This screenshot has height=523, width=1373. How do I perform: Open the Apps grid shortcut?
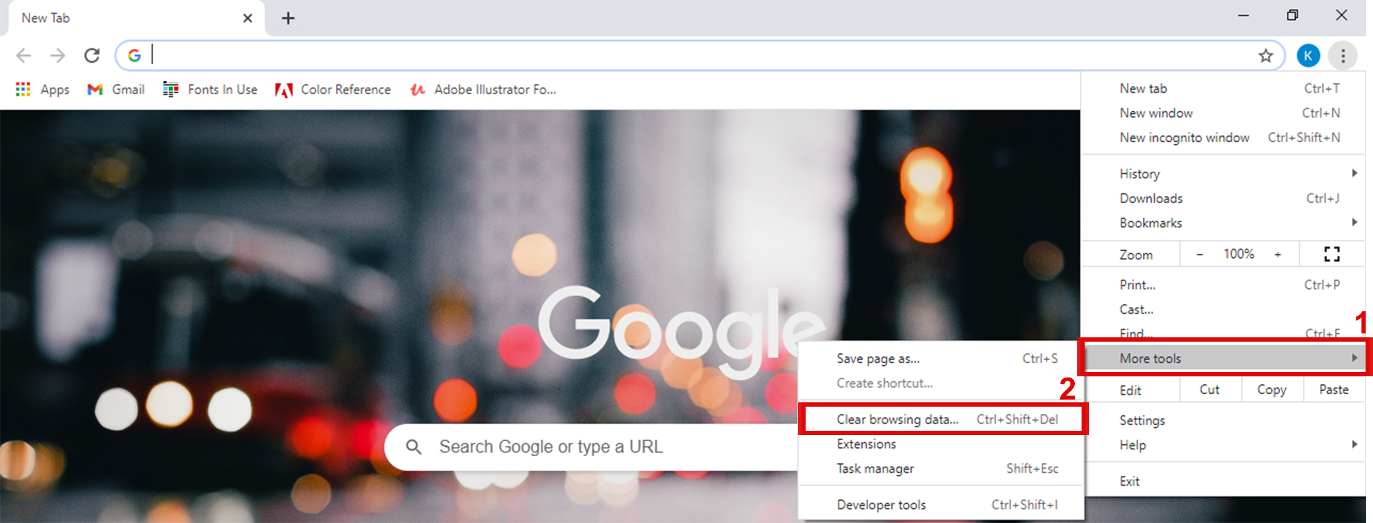tap(42, 90)
